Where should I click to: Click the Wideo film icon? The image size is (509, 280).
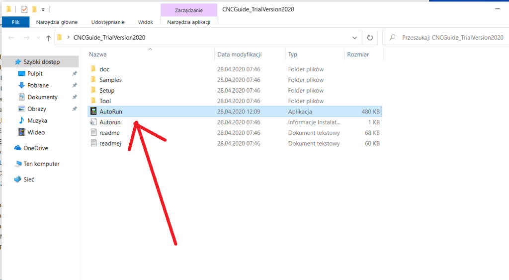21,132
